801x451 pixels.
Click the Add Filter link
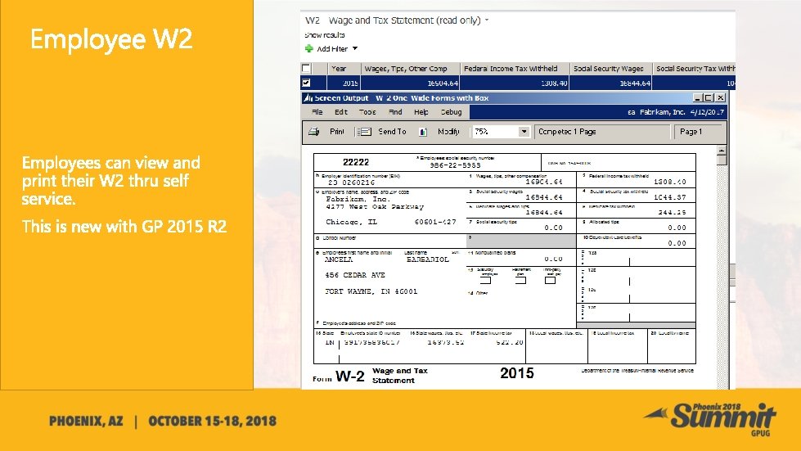pyautogui.click(x=332, y=49)
